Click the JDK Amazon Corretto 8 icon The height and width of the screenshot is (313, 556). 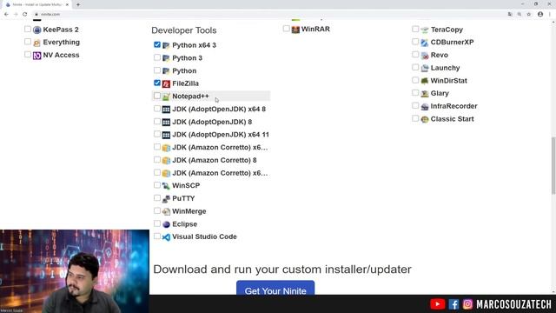[166, 160]
